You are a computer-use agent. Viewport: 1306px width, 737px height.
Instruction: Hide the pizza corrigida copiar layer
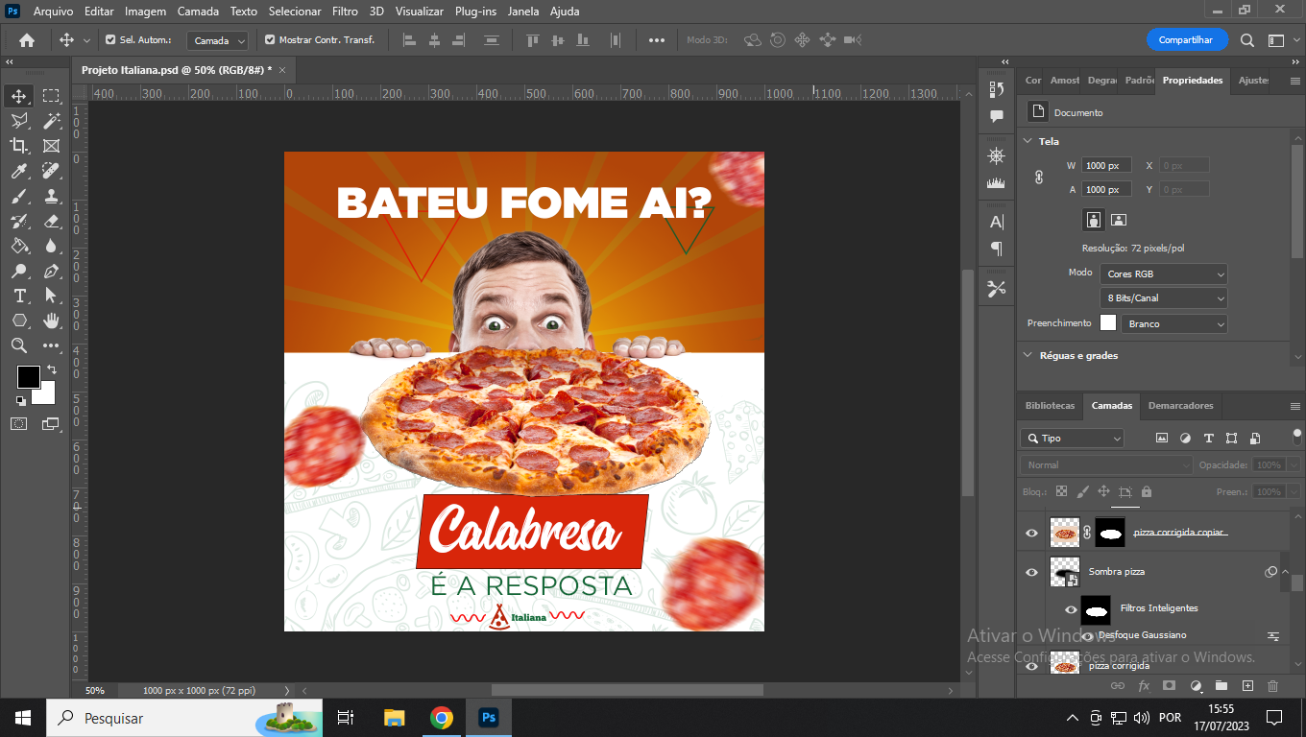coord(1032,533)
